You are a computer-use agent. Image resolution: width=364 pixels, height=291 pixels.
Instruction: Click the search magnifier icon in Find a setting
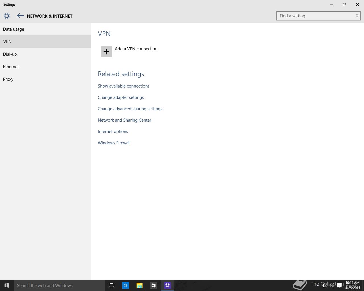356,16
